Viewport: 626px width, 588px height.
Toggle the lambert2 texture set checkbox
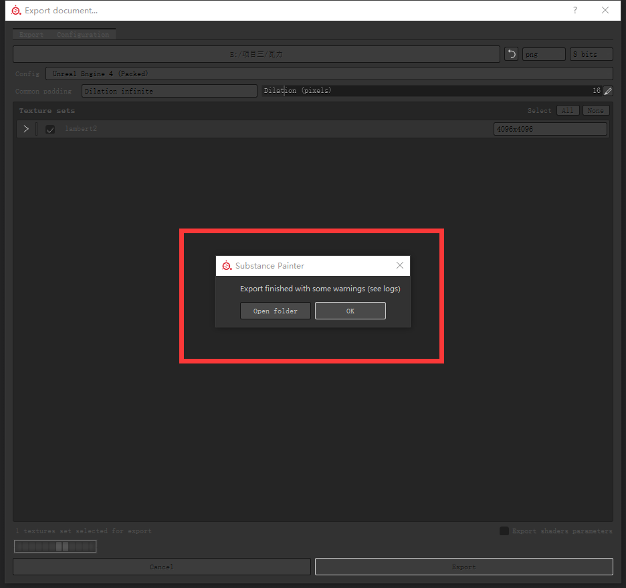[x=50, y=129]
